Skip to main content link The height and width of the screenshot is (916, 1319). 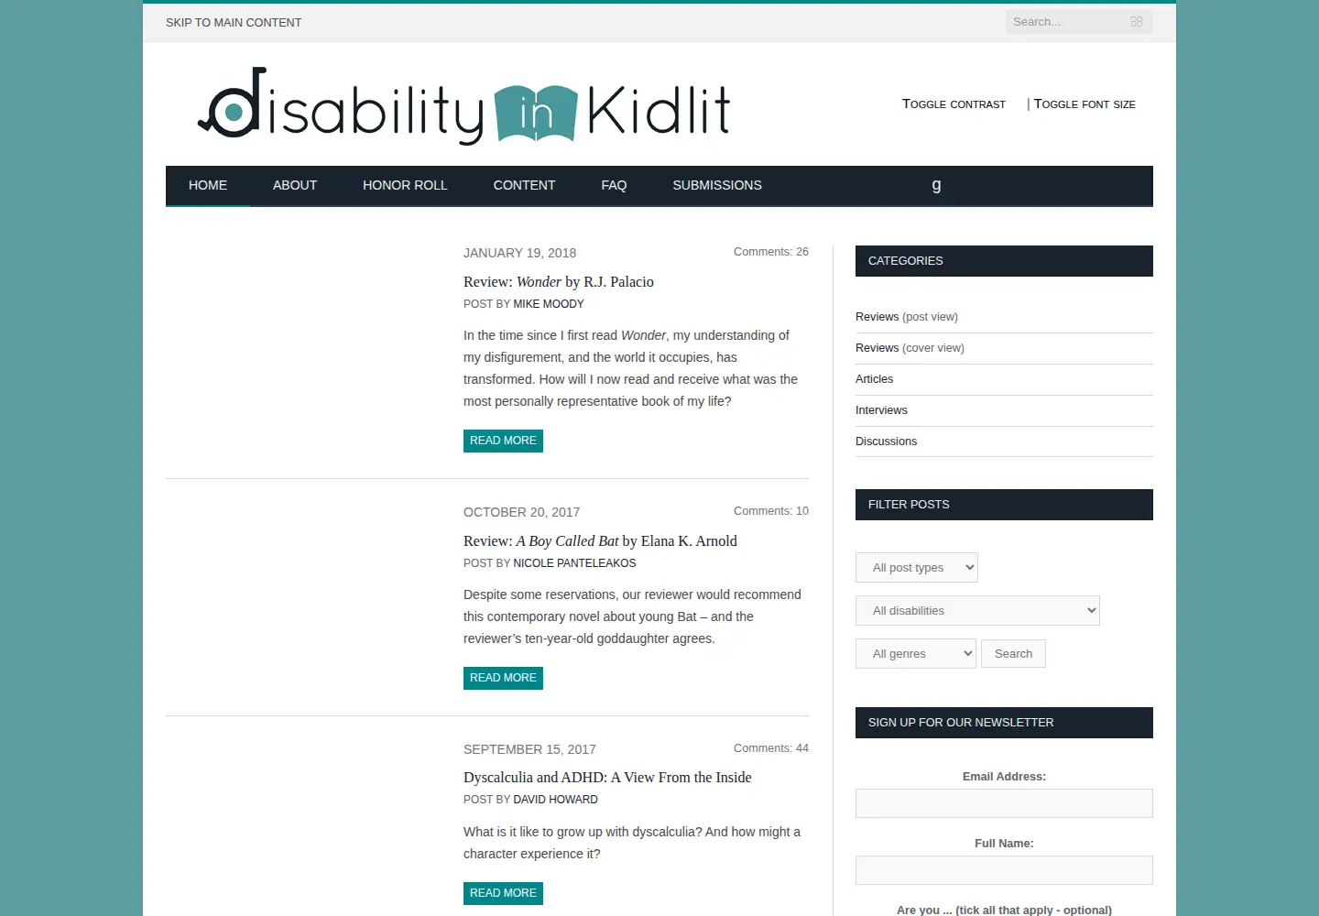coord(234,23)
